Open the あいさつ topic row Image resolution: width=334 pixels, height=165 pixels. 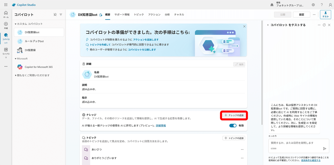tap(163, 150)
